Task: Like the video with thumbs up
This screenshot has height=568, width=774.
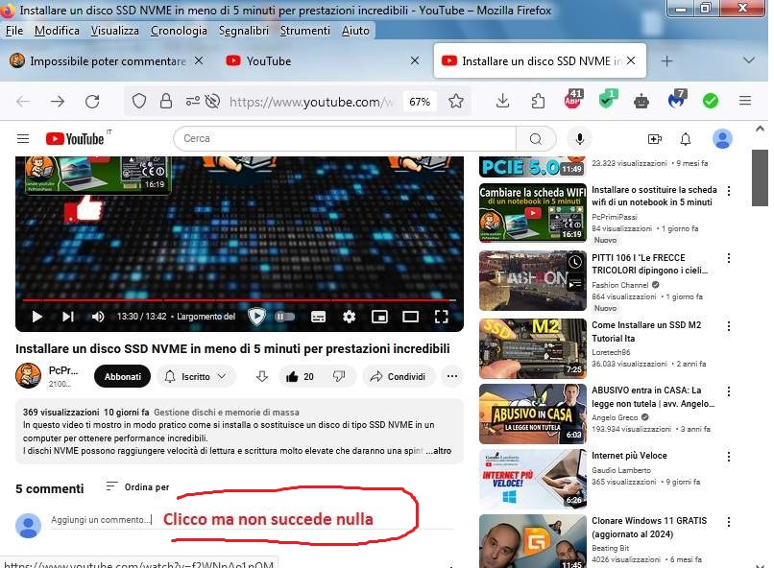Action: (300, 377)
